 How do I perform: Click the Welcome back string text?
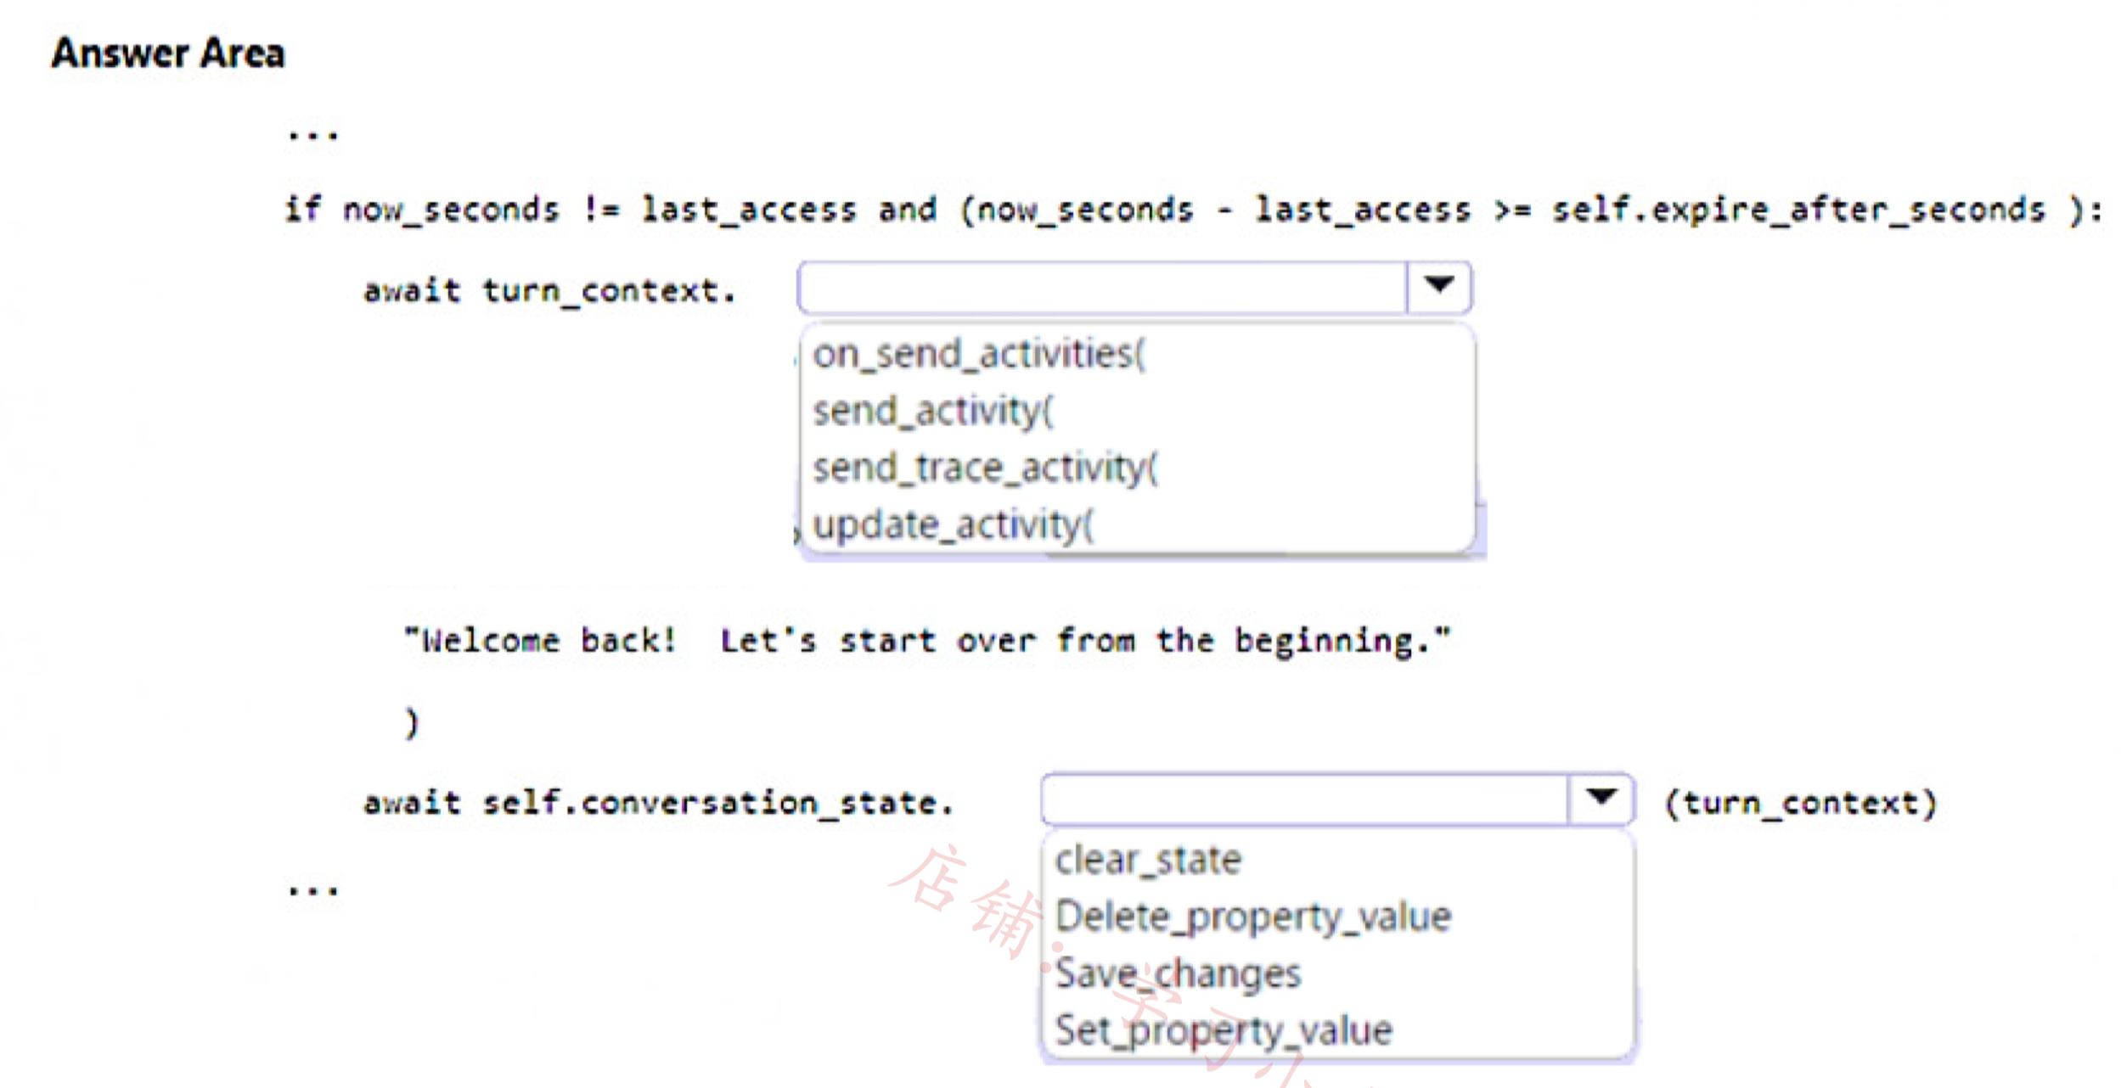pos(927,640)
